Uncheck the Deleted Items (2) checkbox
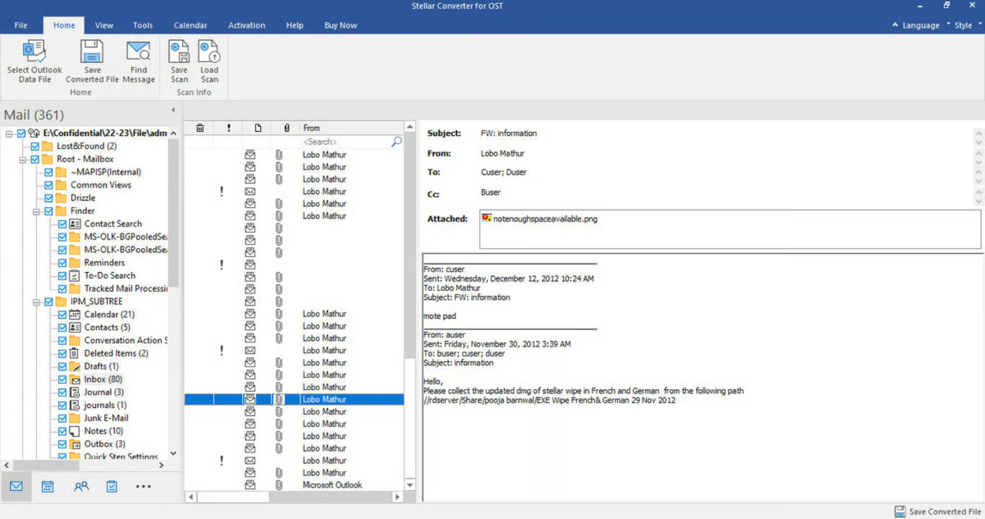 [62, 354]
